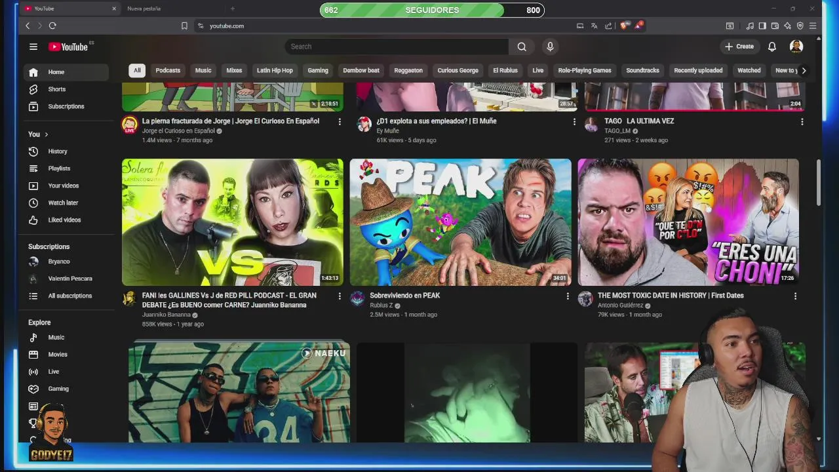The image size is (839, 472).
Task: Translate page icon in address bar
Action: pyautogui.click(x=594, y=26)
